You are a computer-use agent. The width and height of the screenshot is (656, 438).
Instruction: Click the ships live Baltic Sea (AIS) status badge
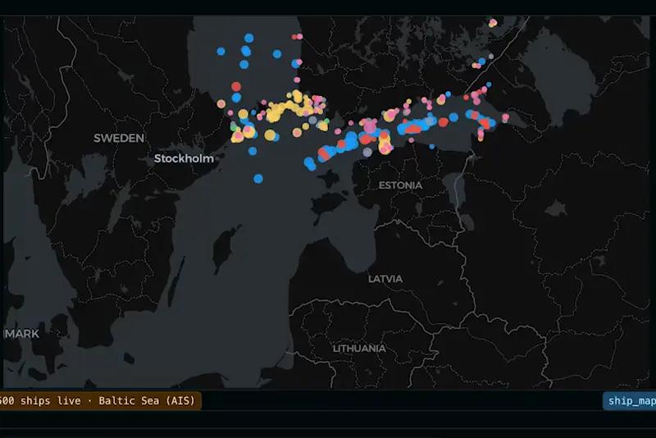(x=100, y=401)
